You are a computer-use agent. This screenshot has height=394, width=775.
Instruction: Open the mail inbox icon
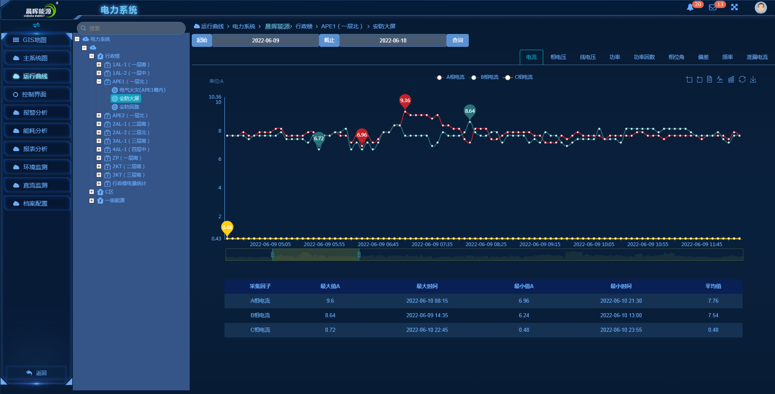click(x=713, y=7)
